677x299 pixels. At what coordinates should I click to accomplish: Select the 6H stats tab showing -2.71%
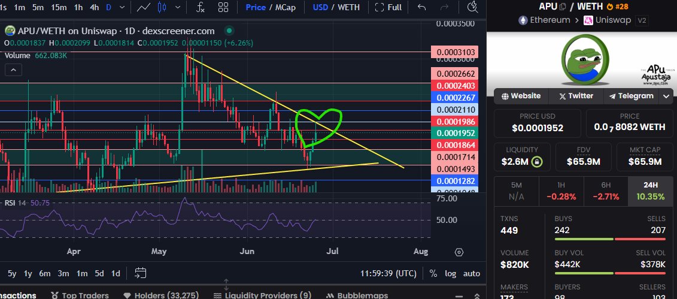pyautogui.click(x=606, y=191)
